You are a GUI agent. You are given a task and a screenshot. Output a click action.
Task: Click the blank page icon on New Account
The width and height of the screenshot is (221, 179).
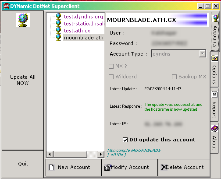51,167
